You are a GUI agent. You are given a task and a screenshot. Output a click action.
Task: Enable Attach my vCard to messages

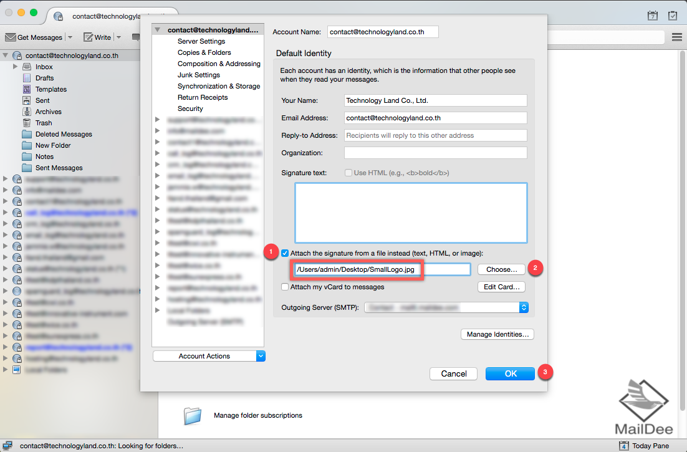tap(285, 287)
